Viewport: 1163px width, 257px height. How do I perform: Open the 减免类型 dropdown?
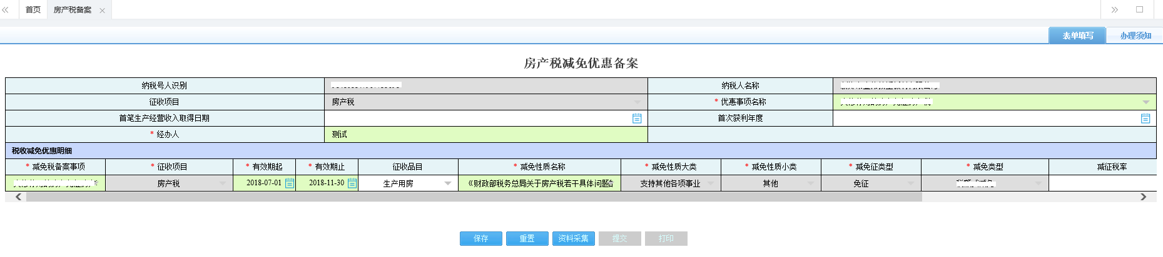point(1039,183)
